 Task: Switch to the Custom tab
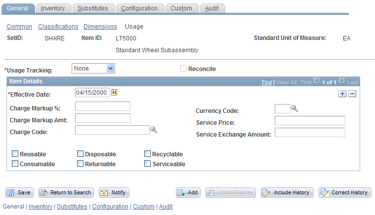(x=181, y=8)
